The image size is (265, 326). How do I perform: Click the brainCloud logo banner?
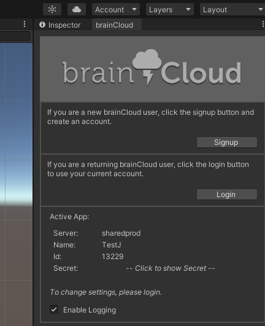pos(152,69)
